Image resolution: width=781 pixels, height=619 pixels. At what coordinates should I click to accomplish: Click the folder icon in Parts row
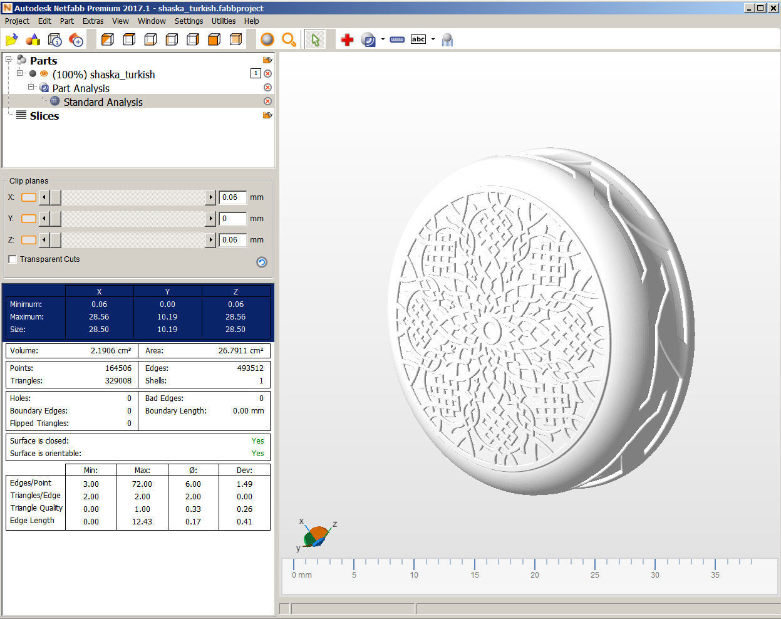click(x=267, y=60)
